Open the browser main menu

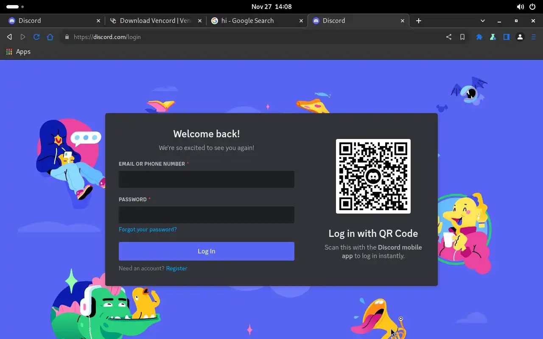click(x=534, y=37)
